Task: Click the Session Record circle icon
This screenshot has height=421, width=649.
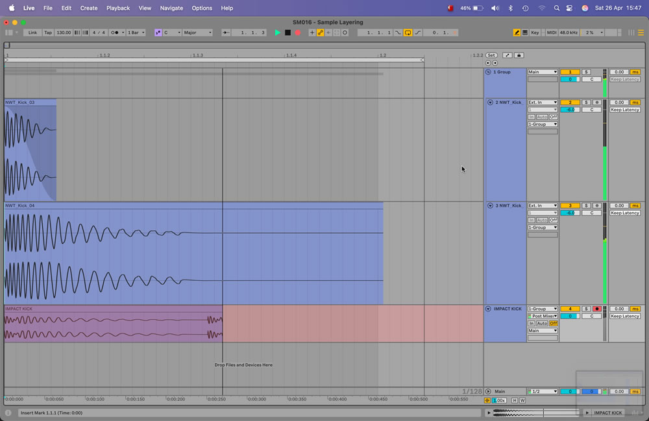Action: click(345, 32)
